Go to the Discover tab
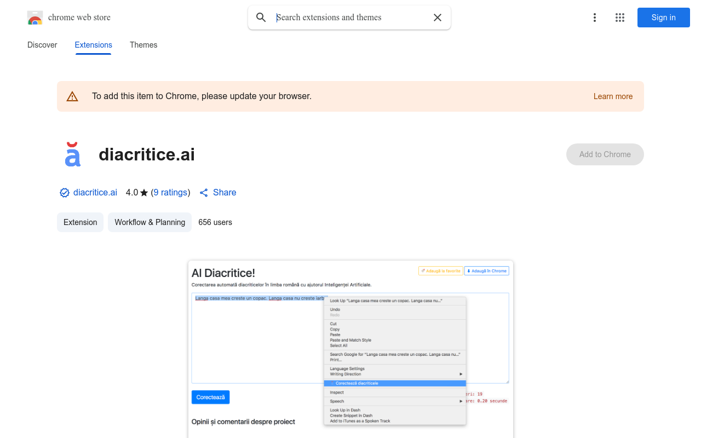 click(x=42, y=45)
